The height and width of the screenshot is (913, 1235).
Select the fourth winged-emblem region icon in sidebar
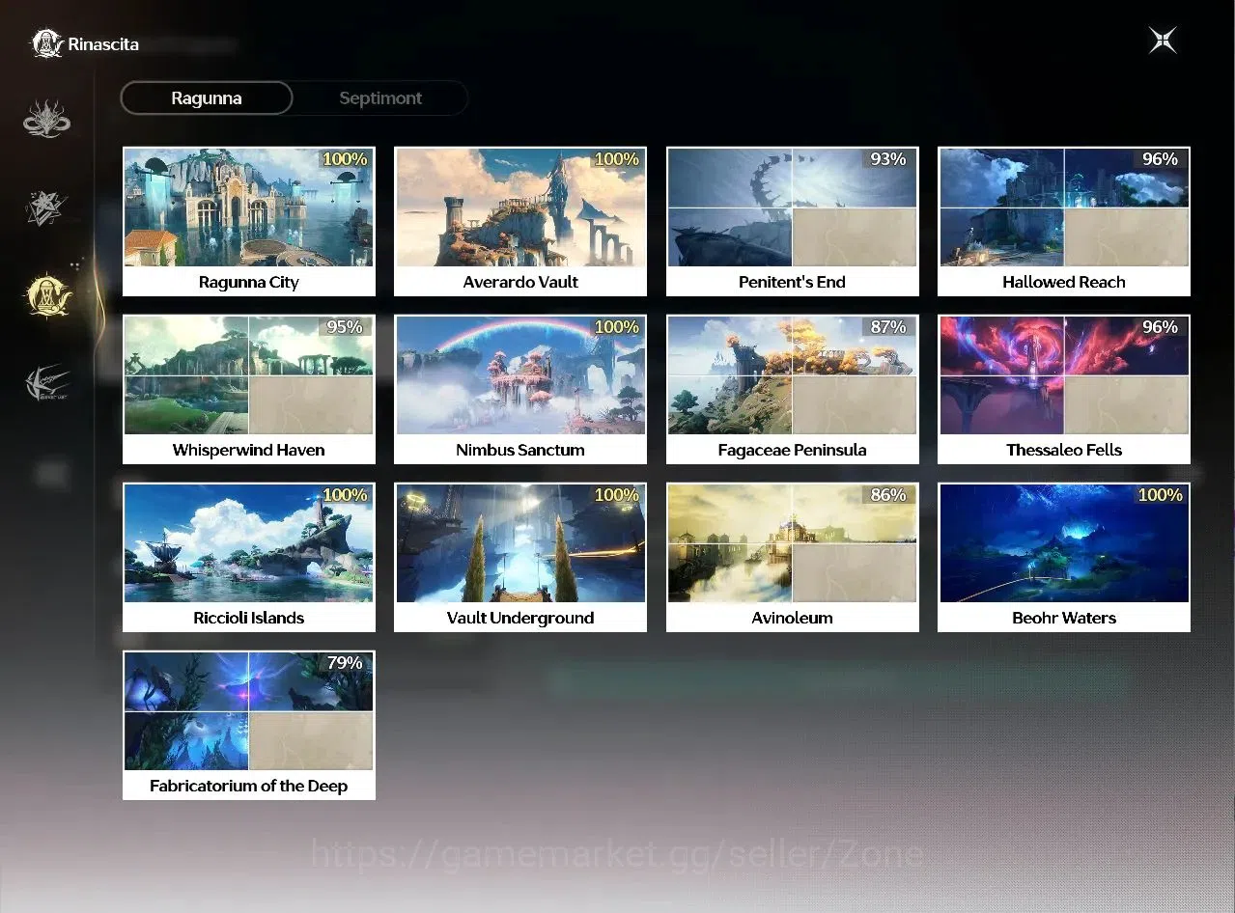point(46,383)
